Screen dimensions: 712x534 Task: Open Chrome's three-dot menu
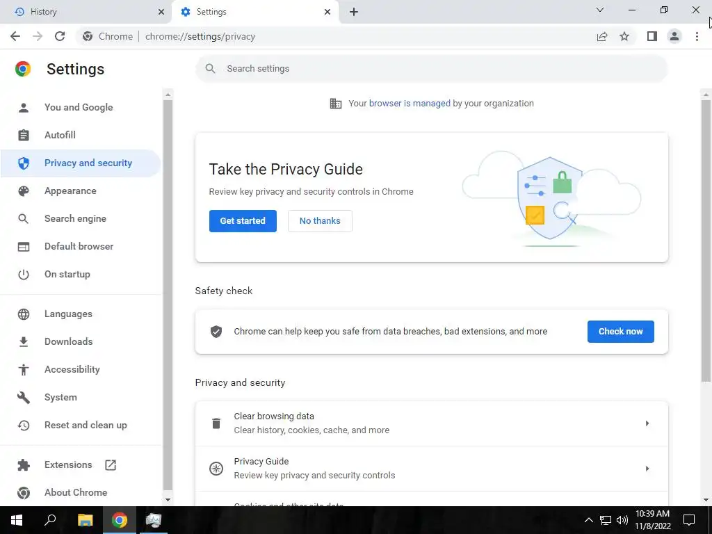697,36
